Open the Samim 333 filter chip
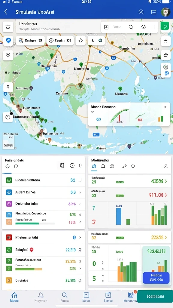 [60, 41]
